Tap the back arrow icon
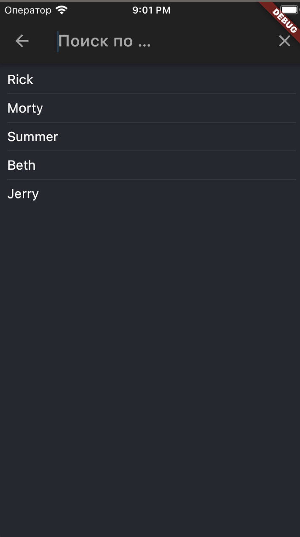The height and width of the screenshot is (537, 300). tap(22, 41)
